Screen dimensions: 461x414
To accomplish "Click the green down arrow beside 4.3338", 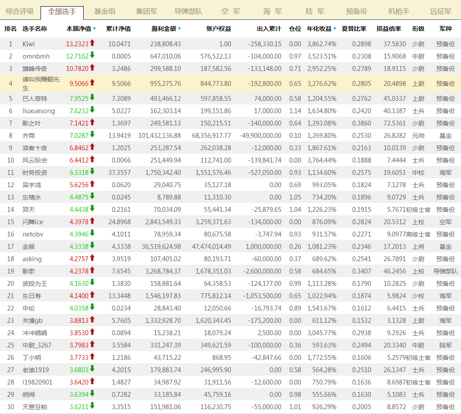I will click(92, 245).
